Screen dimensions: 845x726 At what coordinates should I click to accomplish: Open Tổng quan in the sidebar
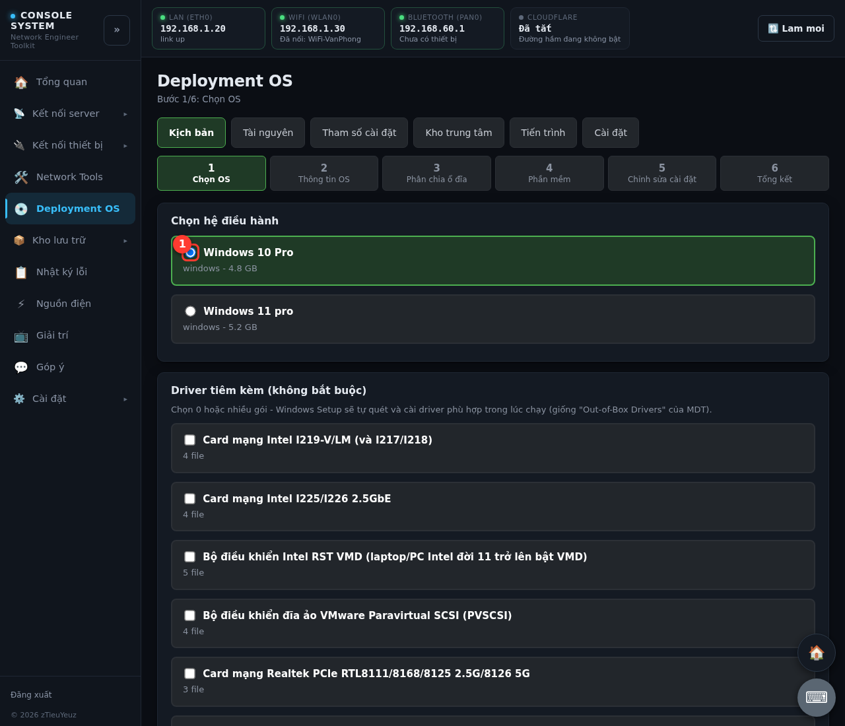(x=70, y=82)
